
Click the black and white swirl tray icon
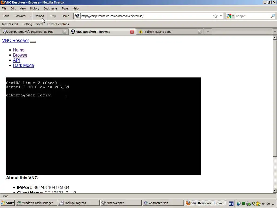click(253, 204)
